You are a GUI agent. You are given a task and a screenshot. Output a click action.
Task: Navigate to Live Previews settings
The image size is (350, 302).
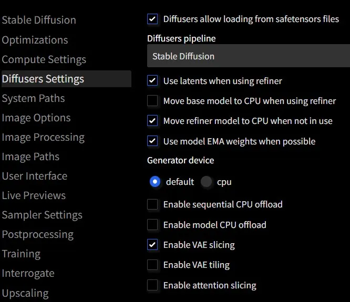click(34, 195)
